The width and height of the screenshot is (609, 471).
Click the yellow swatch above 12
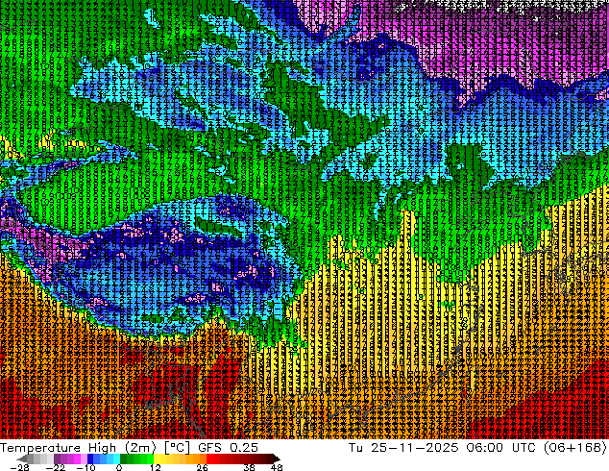(x=157, y=459)
